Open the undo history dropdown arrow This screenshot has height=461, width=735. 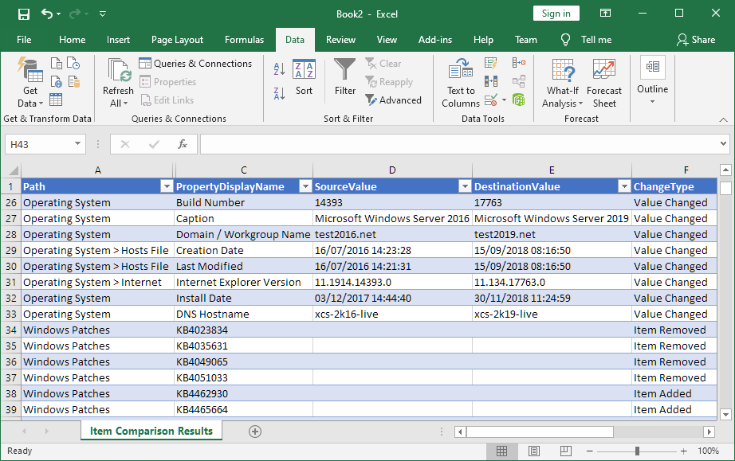59,14
